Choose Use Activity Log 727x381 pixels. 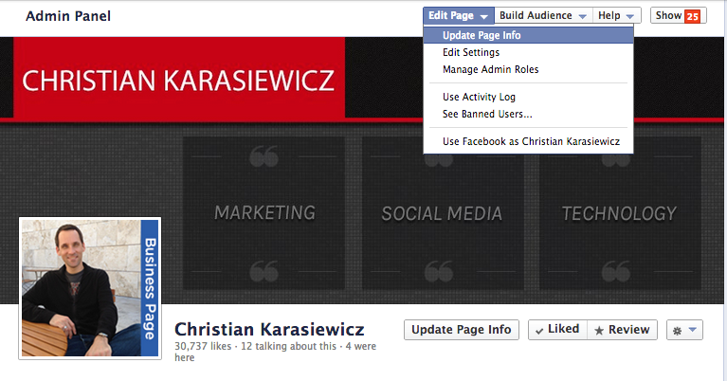528,97
